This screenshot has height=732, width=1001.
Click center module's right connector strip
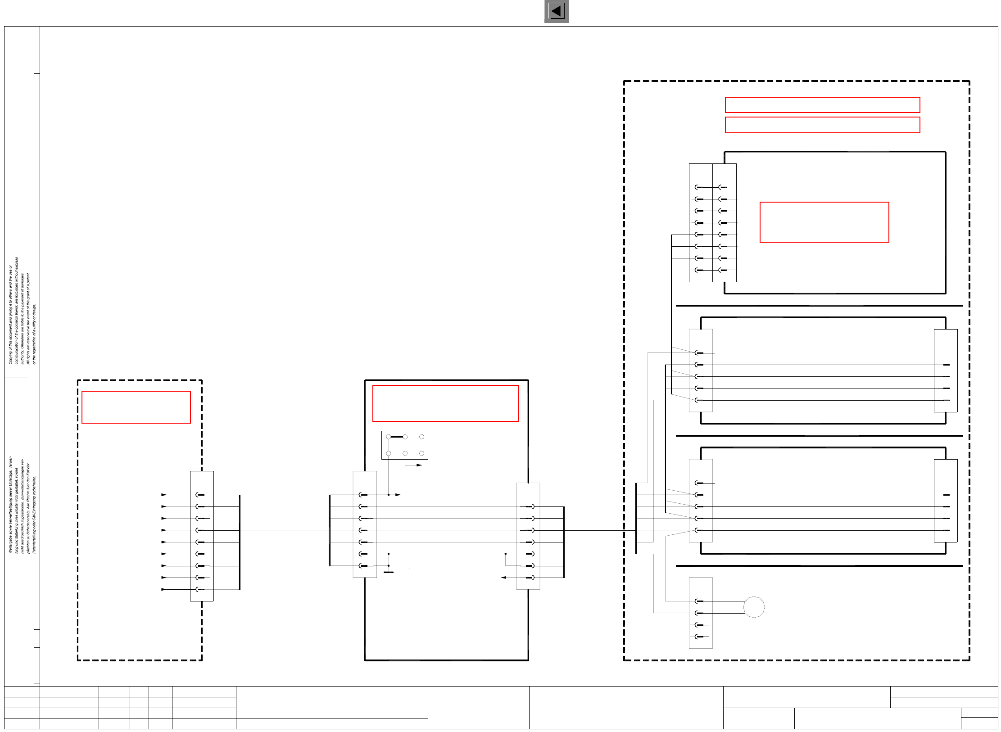pyautogui.click(x=528, y=536)
